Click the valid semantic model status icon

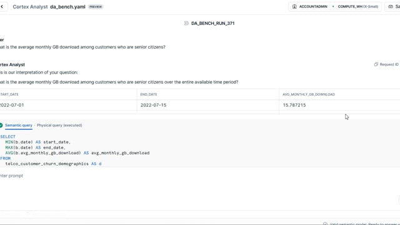[x=325, y=224]
